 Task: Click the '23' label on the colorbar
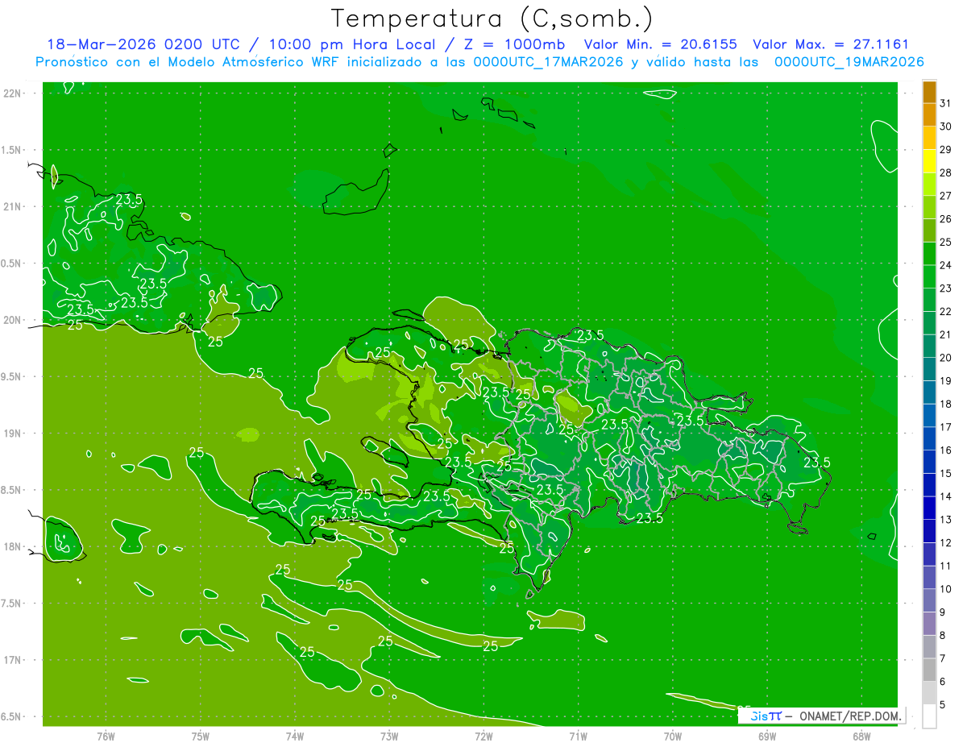click(946, 288)
